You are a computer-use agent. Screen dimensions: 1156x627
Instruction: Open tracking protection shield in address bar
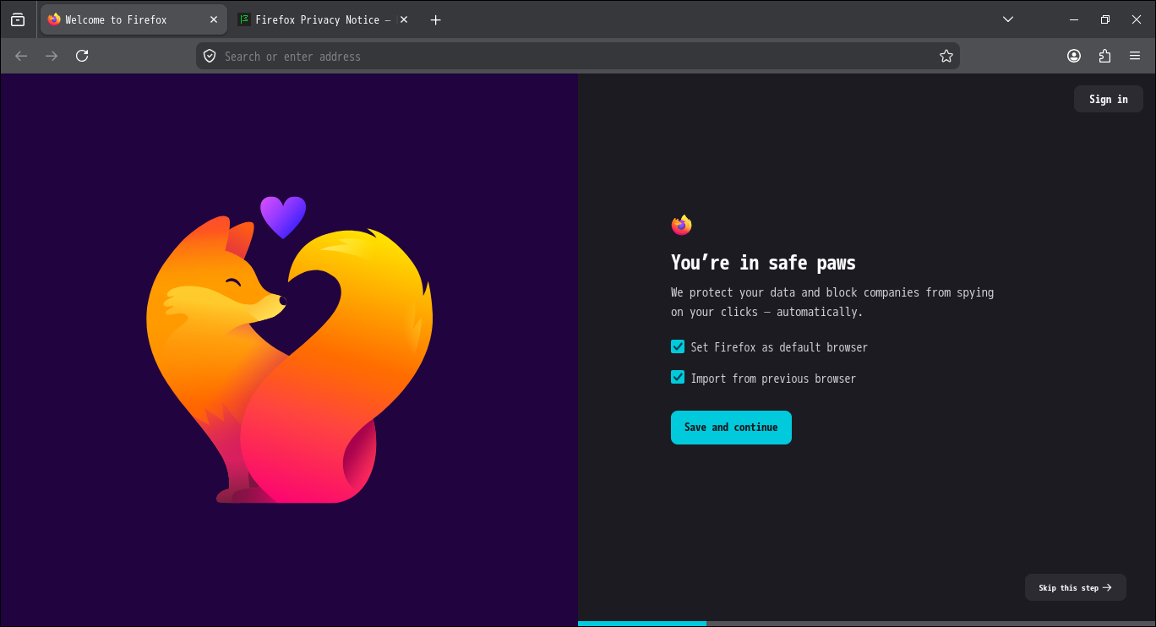[x=210, y=56]
